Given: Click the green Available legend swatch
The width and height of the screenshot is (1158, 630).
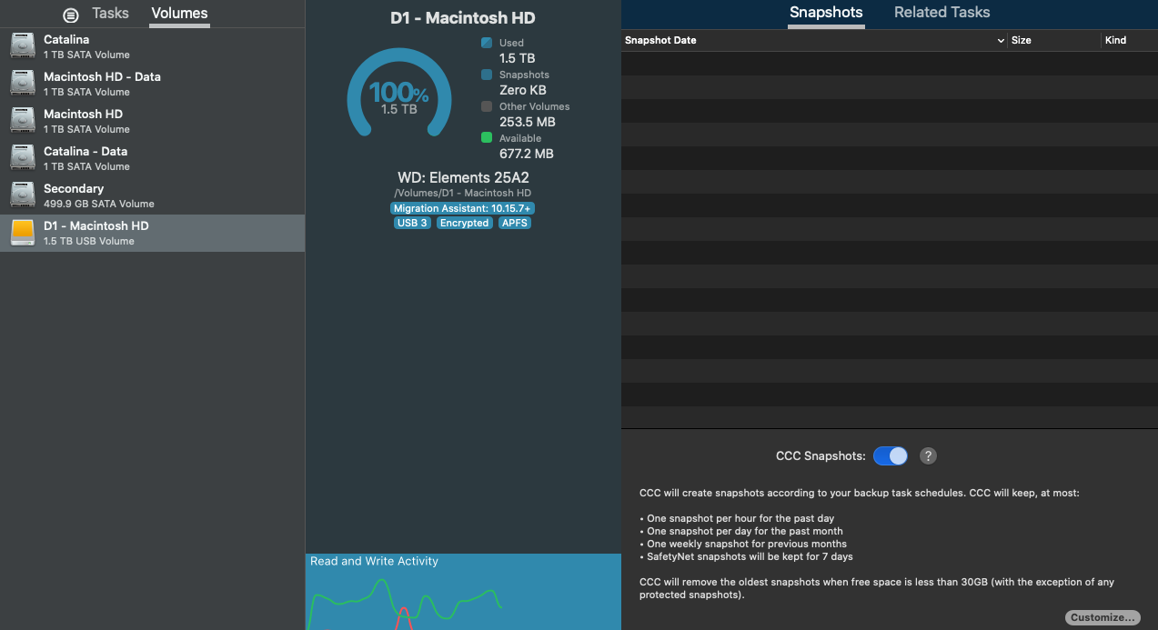Looking at the screenshot, I should click(487, 138).
